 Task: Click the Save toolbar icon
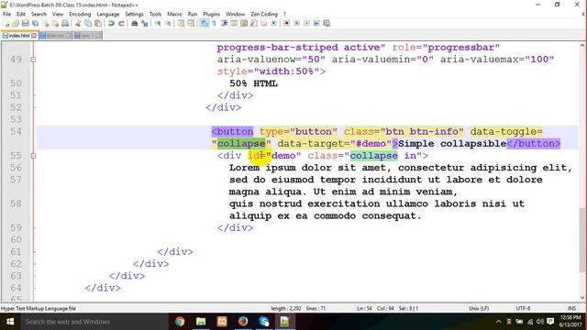click(25, 23)
